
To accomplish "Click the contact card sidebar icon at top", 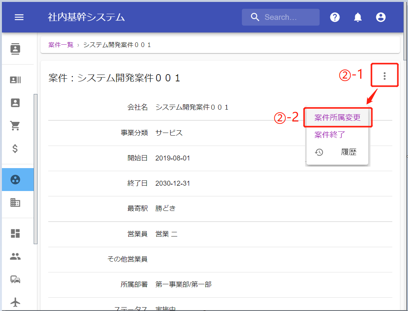I will (15, 49).
